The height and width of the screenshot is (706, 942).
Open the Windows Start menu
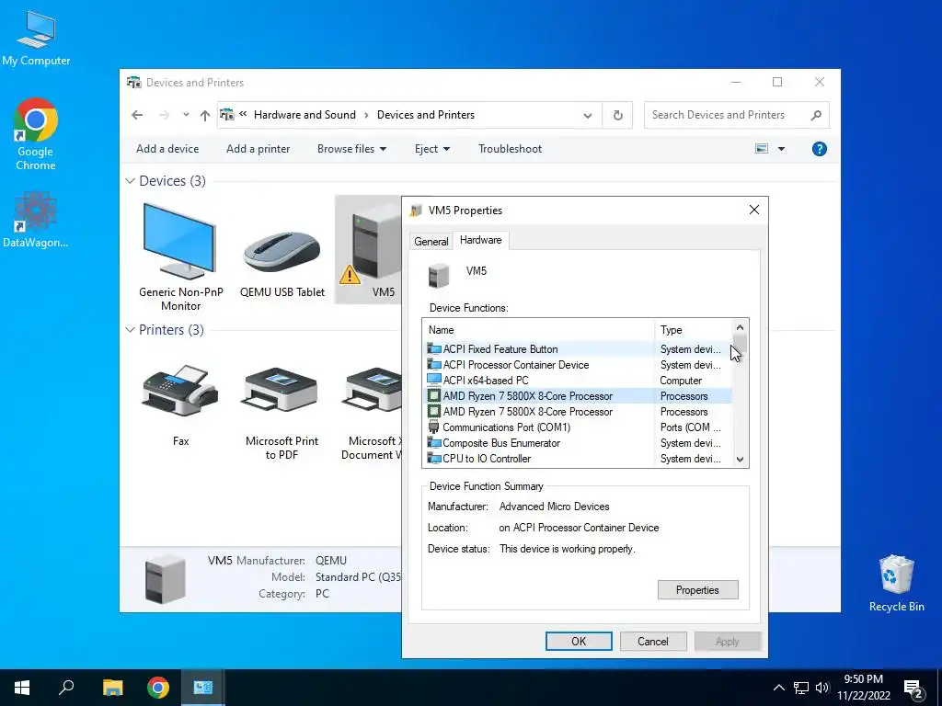[x=22, y=688]
